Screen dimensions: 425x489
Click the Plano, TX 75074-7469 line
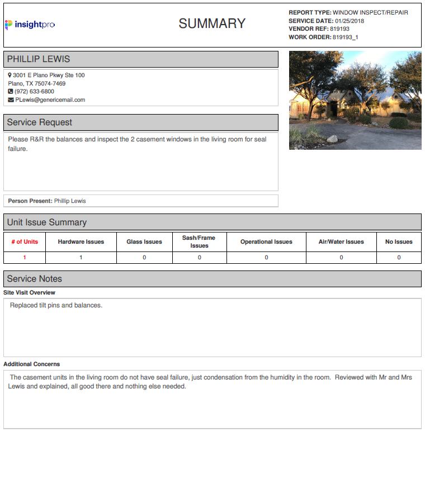coord(37,84)
